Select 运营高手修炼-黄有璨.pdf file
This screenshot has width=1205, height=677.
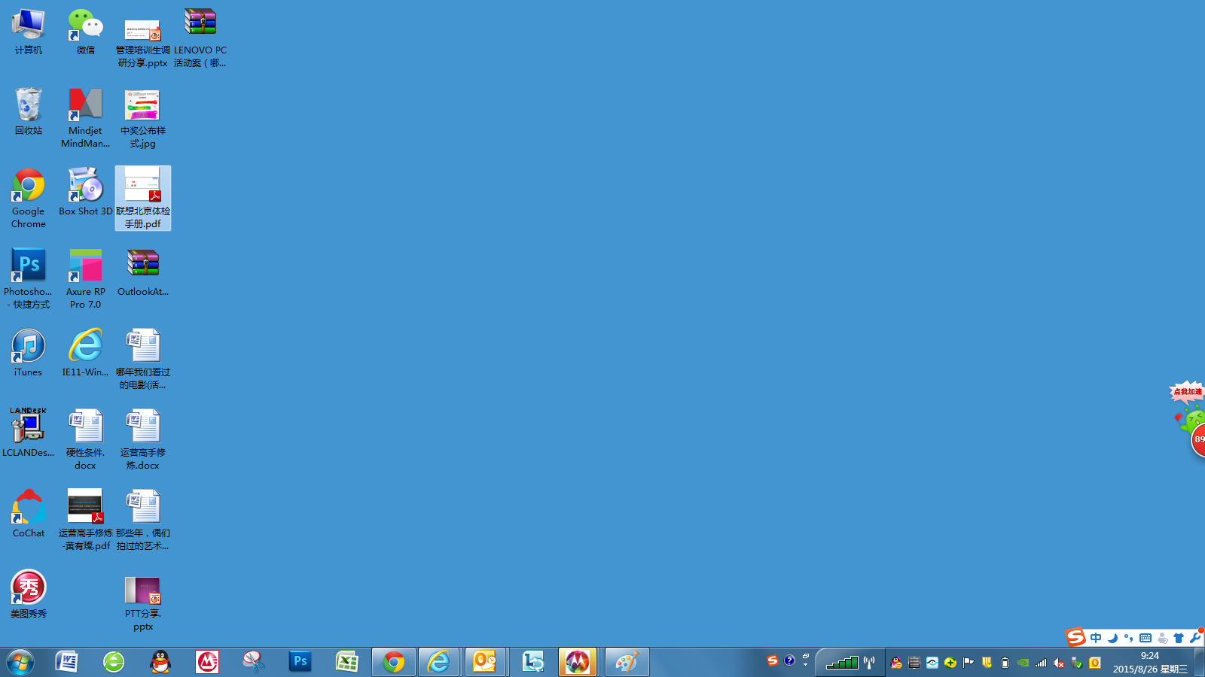point(86,521)
